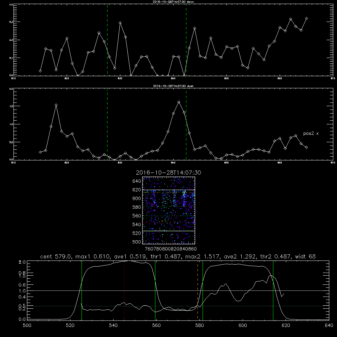
Task: Click the horizontal white 1.0 line in bottom plot
Action: point(178,290)
